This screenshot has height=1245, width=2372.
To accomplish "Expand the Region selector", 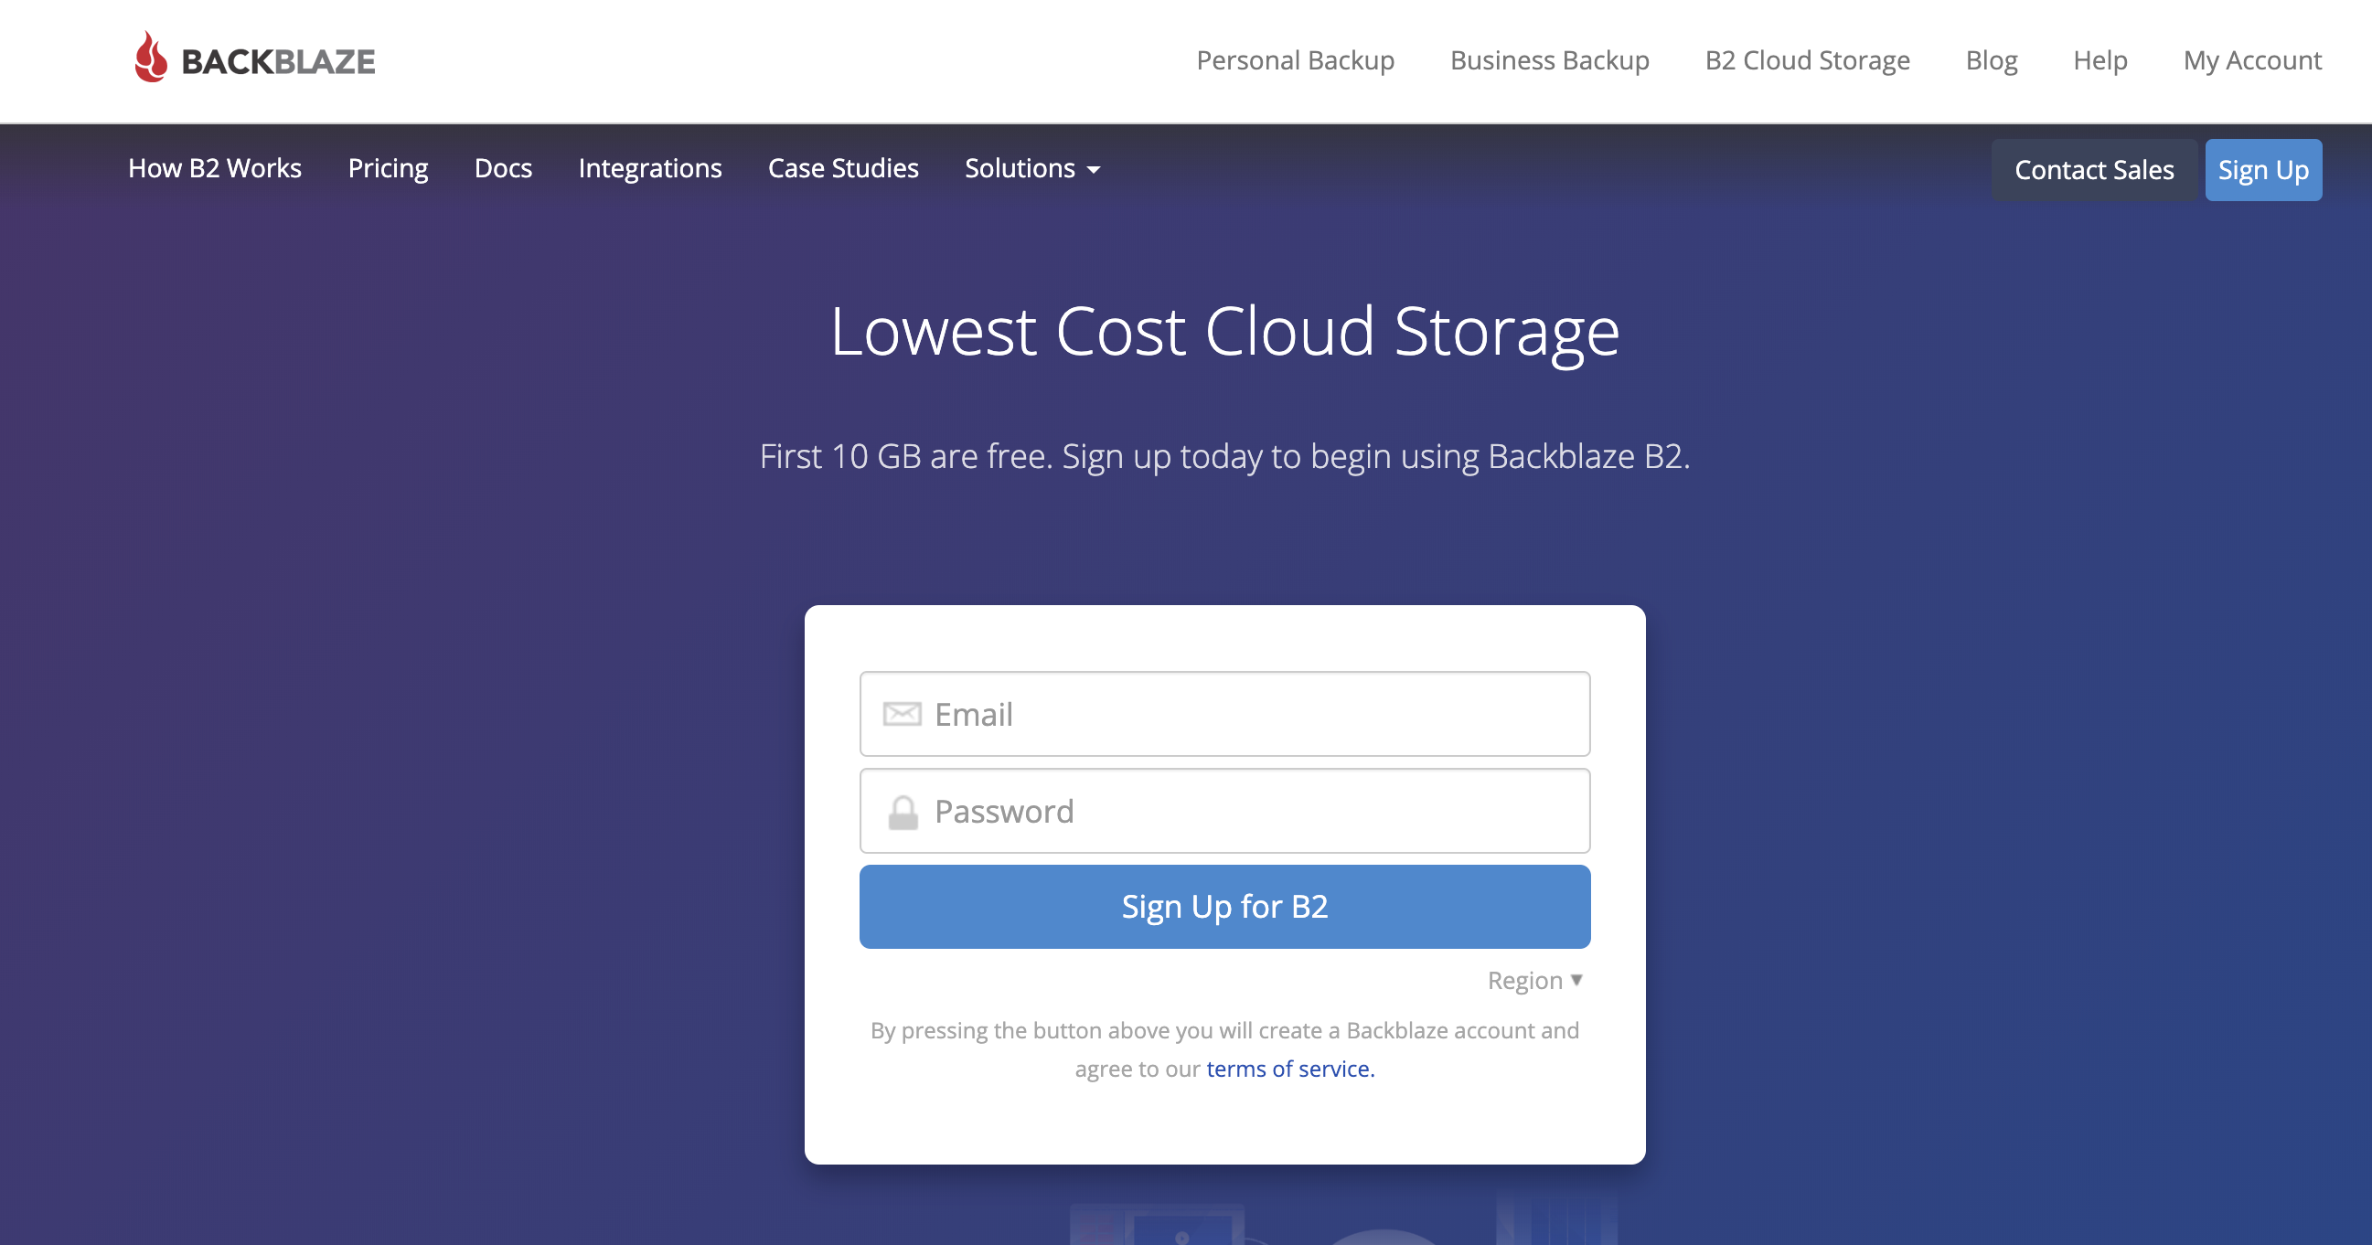I will click(x=1534, y=980).
